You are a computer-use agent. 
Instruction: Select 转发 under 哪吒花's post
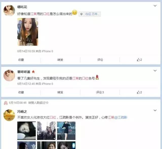click(x=60, y=60)
